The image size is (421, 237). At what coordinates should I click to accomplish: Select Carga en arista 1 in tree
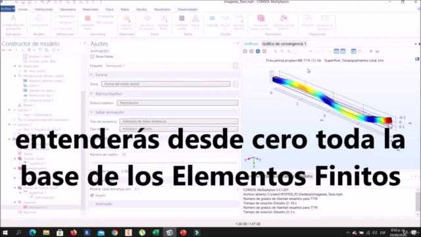[41, 100]
